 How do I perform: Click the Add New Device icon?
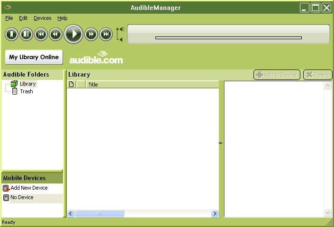click(x=6, y=188)
